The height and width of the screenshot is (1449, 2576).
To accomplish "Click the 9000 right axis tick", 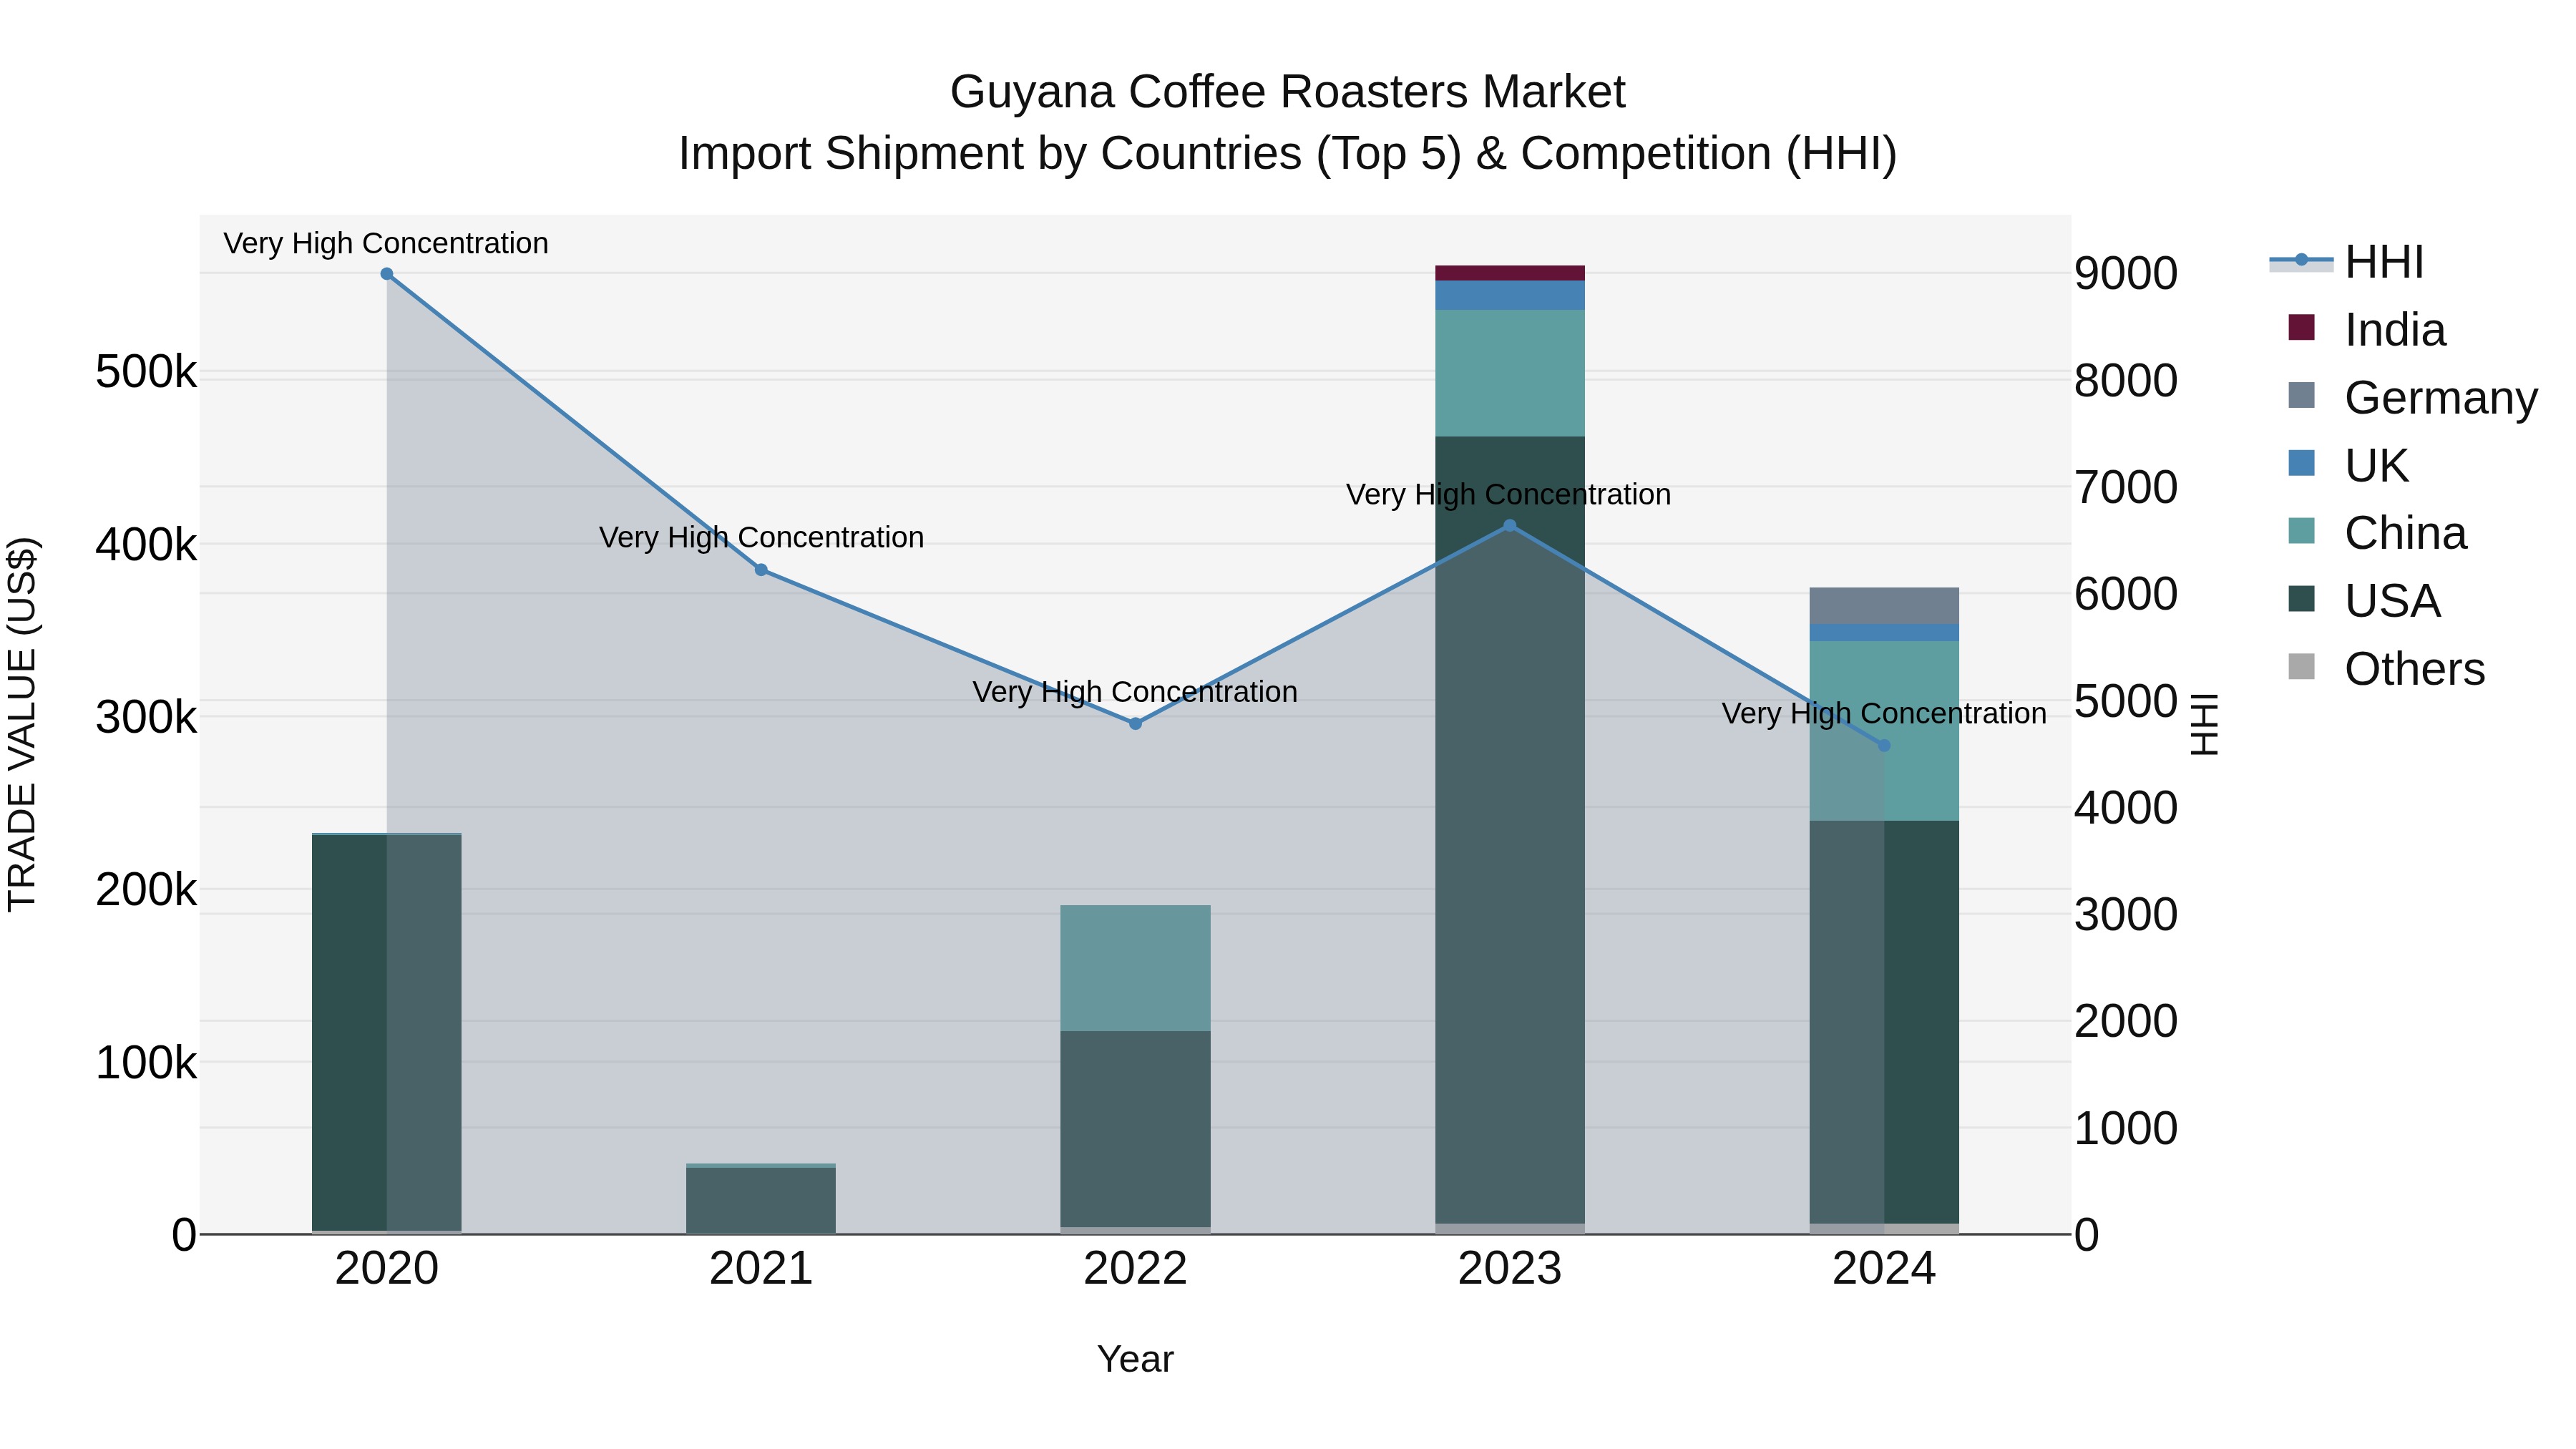I will pos(2126,274).
